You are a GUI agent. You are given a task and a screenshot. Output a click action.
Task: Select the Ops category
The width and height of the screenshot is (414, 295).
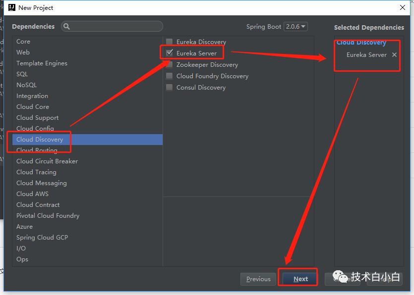coord(87,259)
